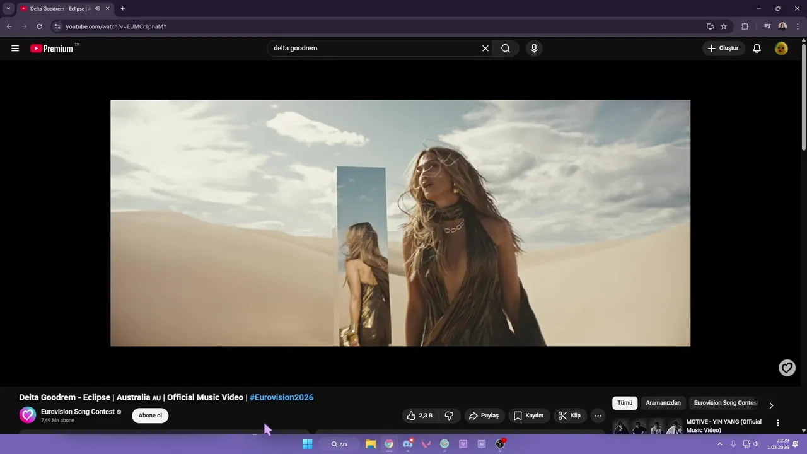
Task: Click the address bar URL
Action: click(116, 26)
